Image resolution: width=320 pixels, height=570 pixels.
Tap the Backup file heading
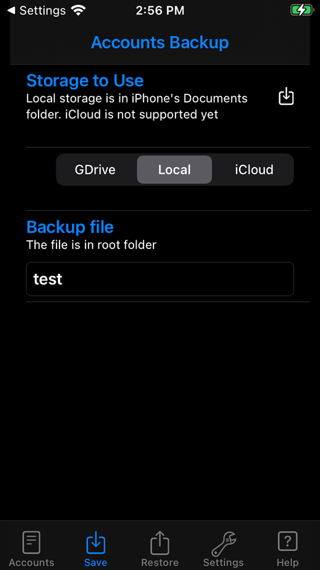(x=70, y=227)
